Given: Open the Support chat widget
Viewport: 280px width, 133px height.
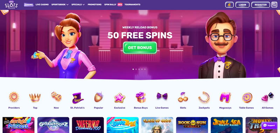Looking at the screenshot, I should pos(269,125).
